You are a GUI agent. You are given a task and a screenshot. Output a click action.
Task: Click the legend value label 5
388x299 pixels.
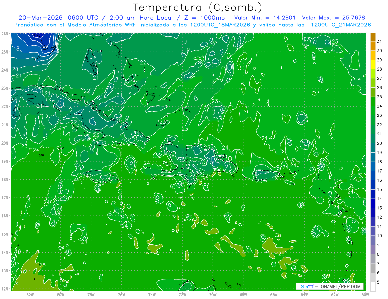(x=378, y=282)
